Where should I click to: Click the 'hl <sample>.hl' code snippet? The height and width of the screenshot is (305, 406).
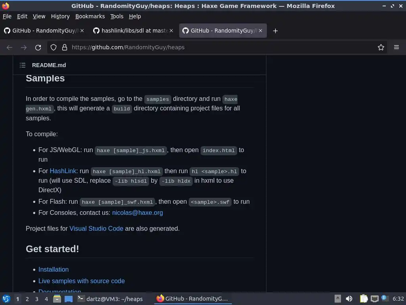[214, 172]
